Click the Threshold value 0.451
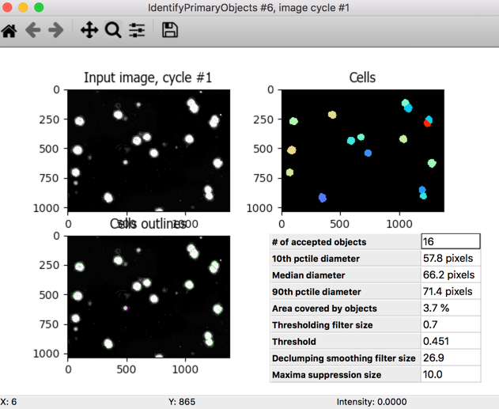The image size is (499, 409). (451, 341)
